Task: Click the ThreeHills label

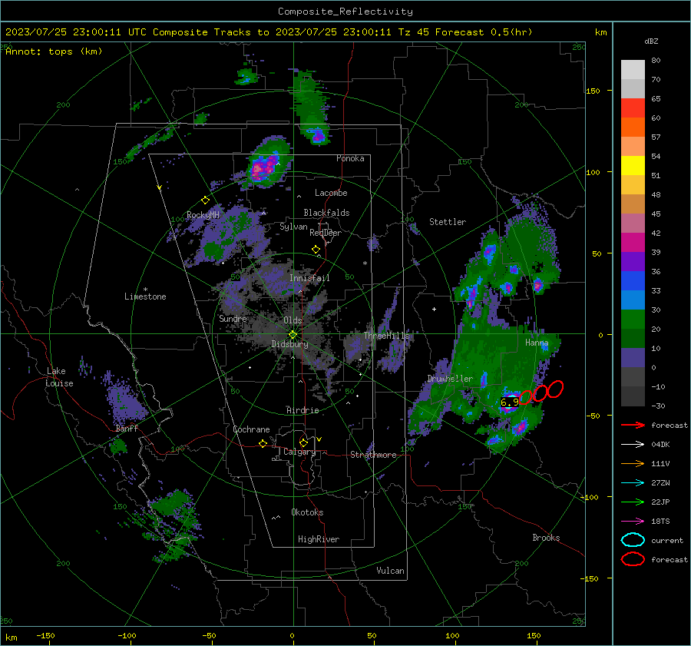Action: coord(386,336)
